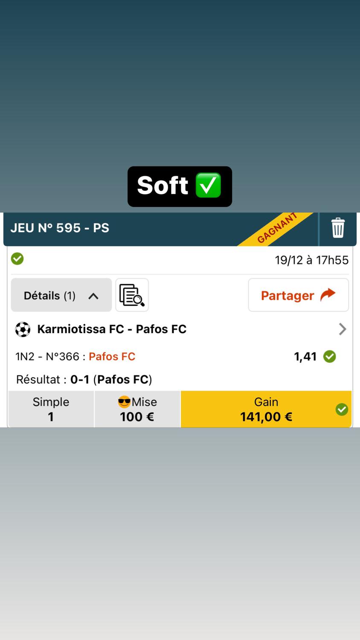Click green status checkmark under the header
The image size is (360, 640).
point(17,259)
